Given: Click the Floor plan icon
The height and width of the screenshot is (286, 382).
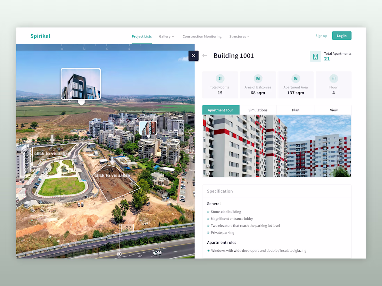Looking at the screenshot, I should tap(333, 79).
